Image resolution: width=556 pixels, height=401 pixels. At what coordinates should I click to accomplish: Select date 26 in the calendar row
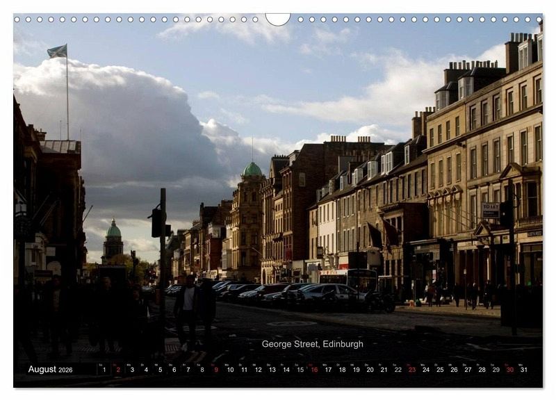tap(455, 370)
